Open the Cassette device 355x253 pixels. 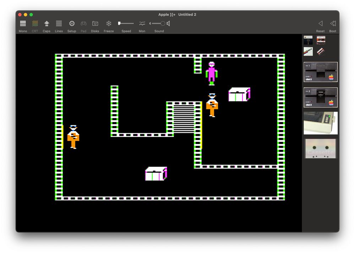(321, 148)
